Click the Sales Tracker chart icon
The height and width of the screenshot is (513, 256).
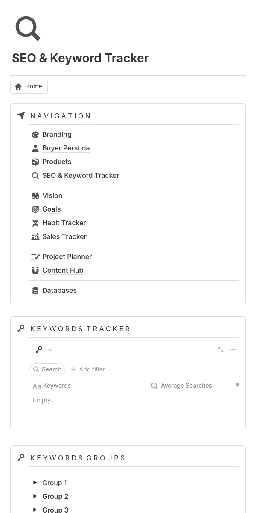point(35,236)
